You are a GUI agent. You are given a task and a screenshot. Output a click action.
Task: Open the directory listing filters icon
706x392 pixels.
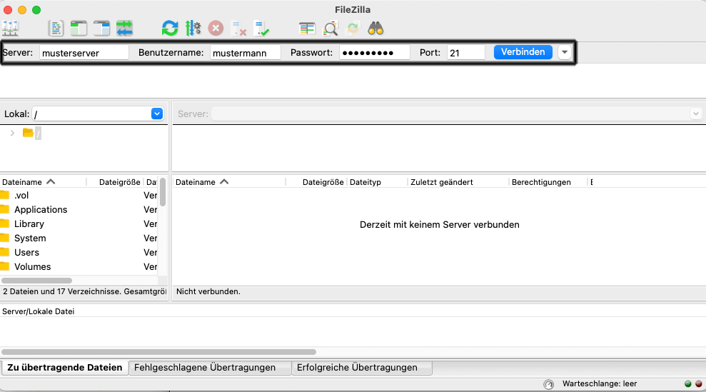pyautogui.click(x=307, y=29)
